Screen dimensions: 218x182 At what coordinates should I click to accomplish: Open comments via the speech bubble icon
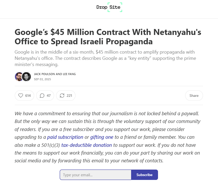coord(42,96)
